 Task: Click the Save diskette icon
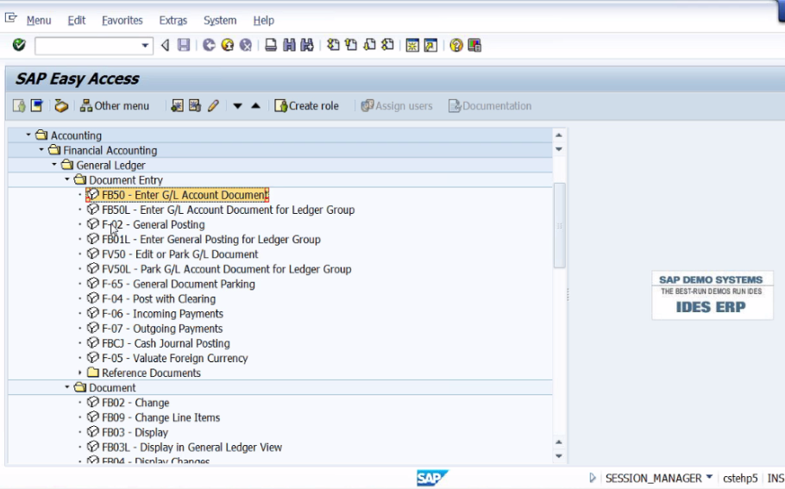184,46
